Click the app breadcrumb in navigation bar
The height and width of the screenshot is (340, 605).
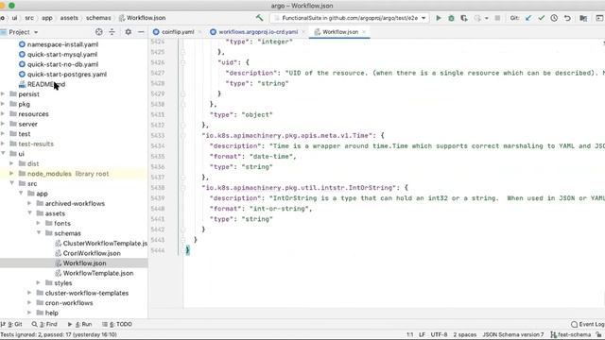pos(46,18)
